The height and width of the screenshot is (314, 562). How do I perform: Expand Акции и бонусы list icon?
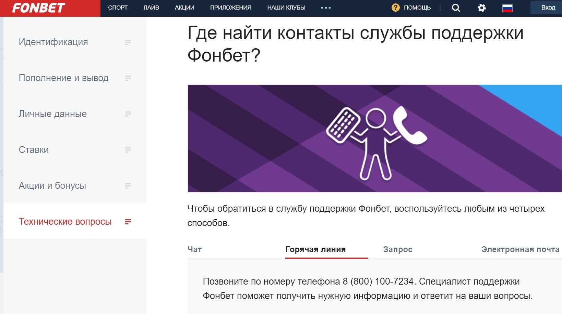128,186
